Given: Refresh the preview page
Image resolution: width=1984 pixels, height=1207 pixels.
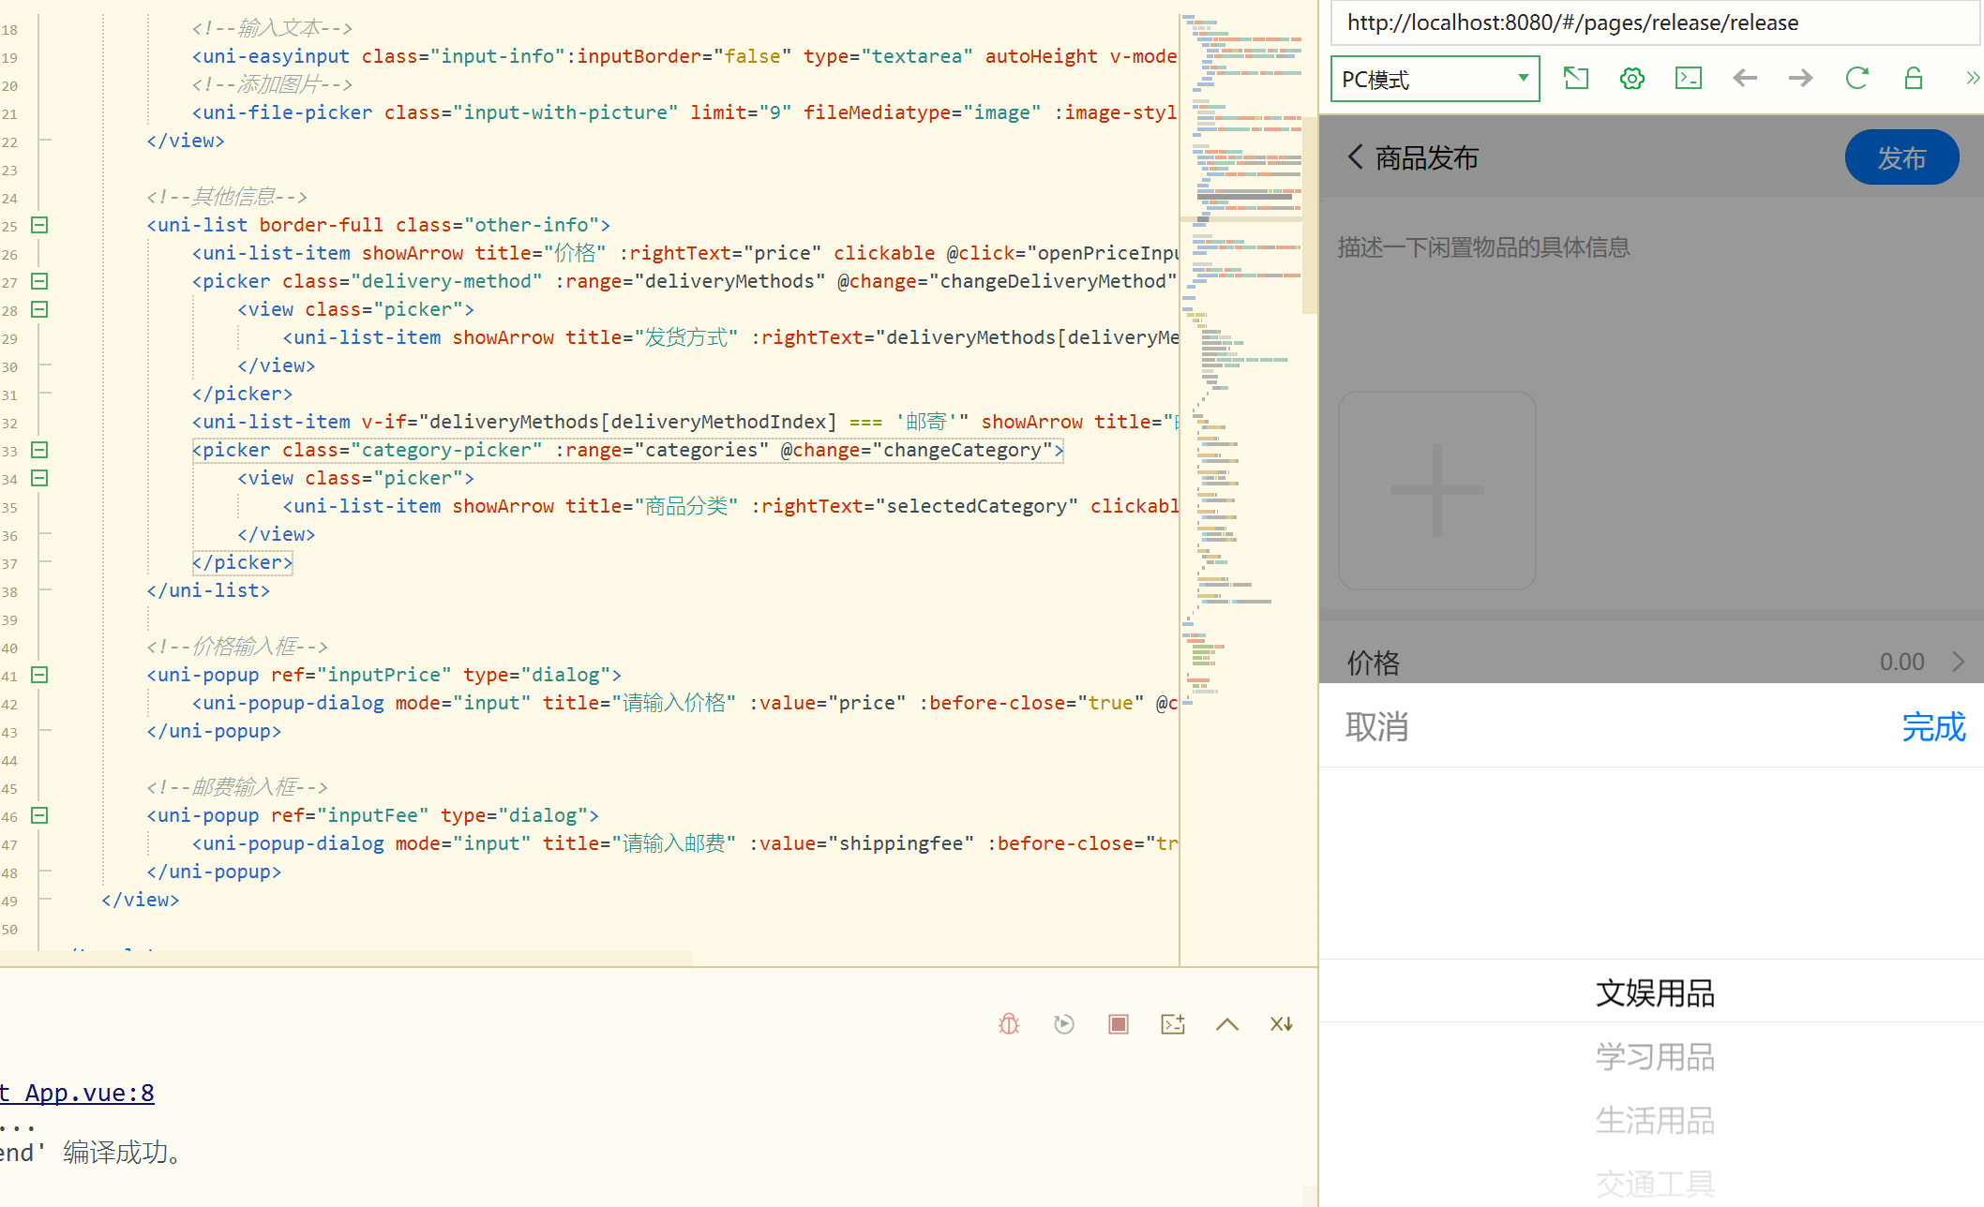Looking at the screenshot, I should (1856, 79).
